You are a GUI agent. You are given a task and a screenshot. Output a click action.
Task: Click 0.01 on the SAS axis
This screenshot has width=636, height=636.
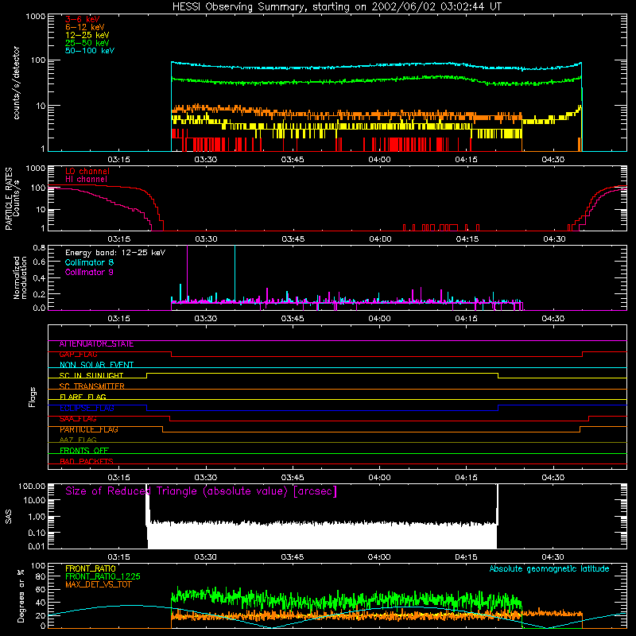tap(37, 546)
